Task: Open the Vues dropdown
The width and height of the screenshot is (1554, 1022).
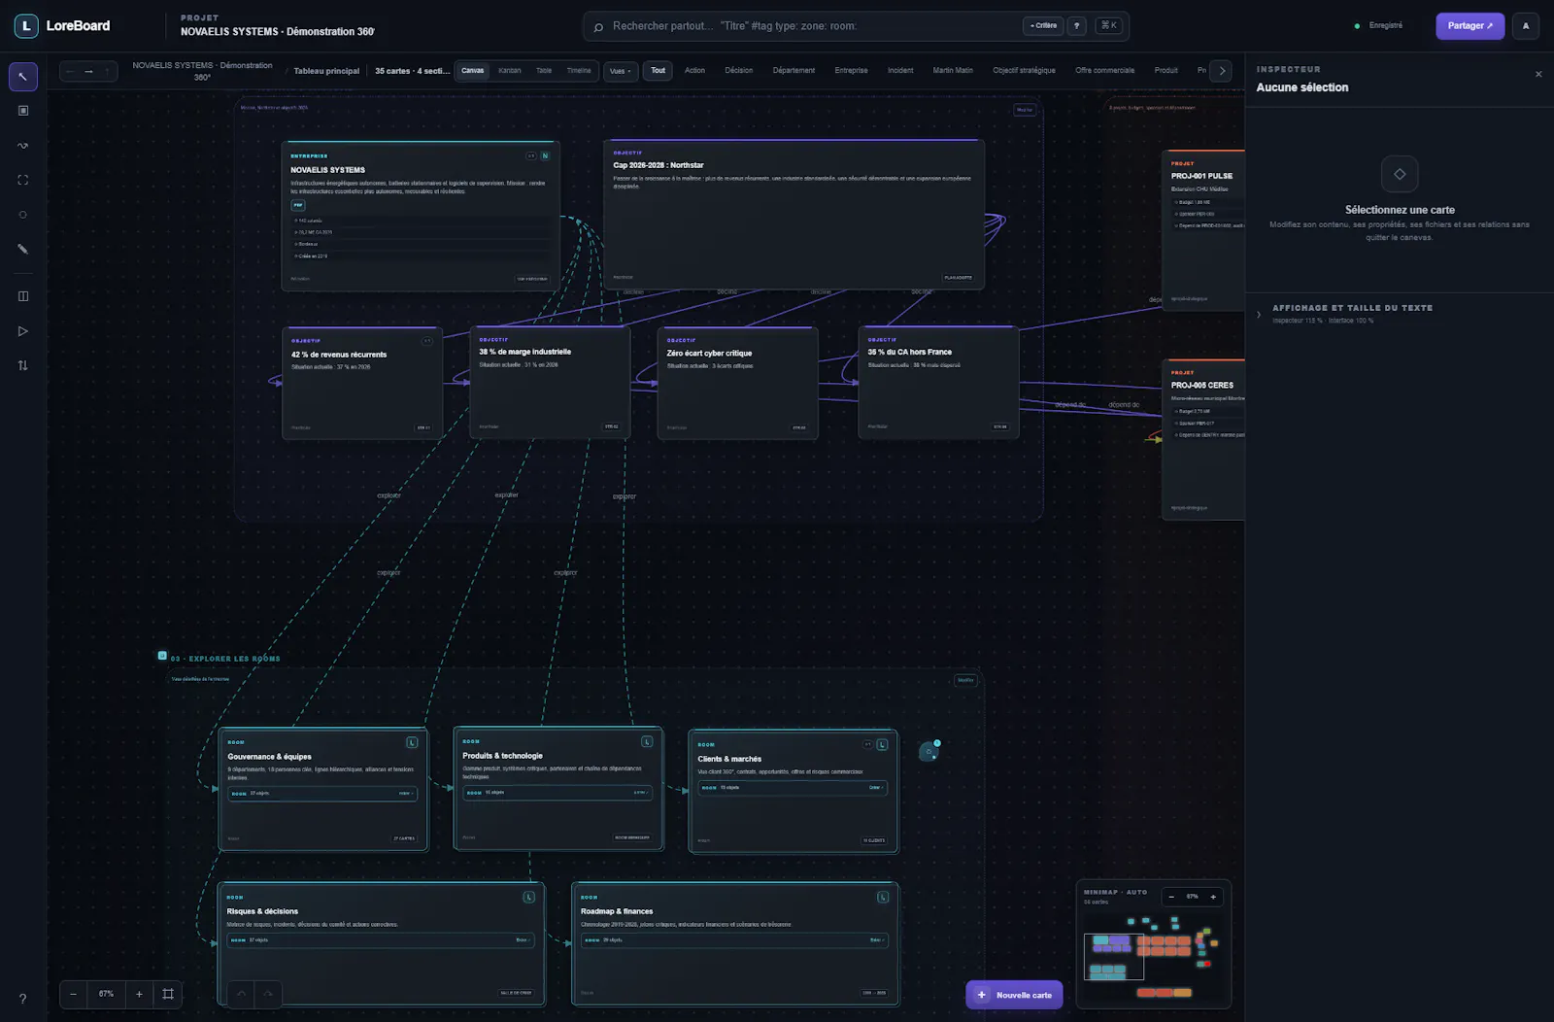Action: coord(620,71)
